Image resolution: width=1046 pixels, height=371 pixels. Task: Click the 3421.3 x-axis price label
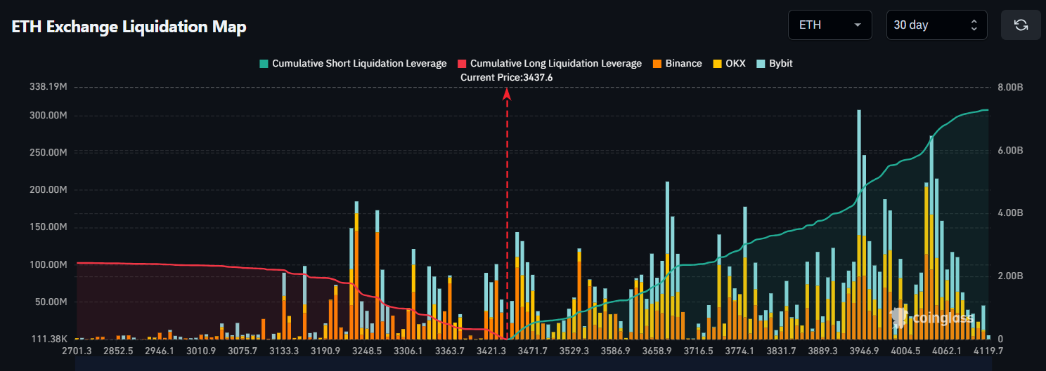(492, 351)
